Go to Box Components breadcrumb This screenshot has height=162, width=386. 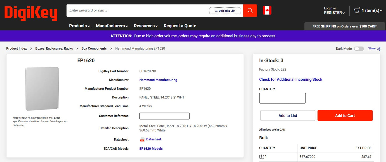pos(94,48)
